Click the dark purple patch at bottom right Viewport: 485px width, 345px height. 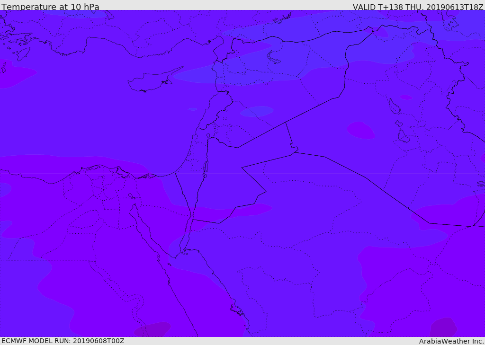(443, 327)
